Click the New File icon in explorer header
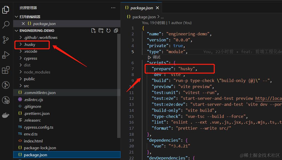Image resolution: width=282 pixels, height=160 pixels. coord(93,31)
